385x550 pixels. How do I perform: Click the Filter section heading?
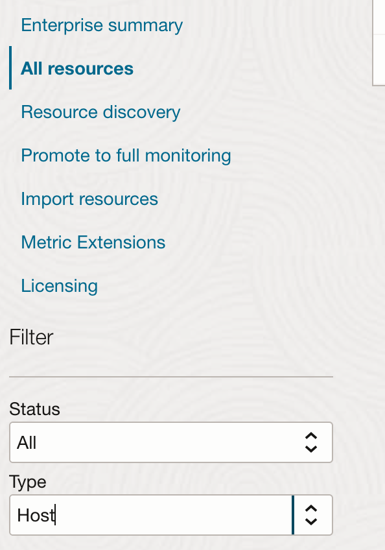[30, 337]
